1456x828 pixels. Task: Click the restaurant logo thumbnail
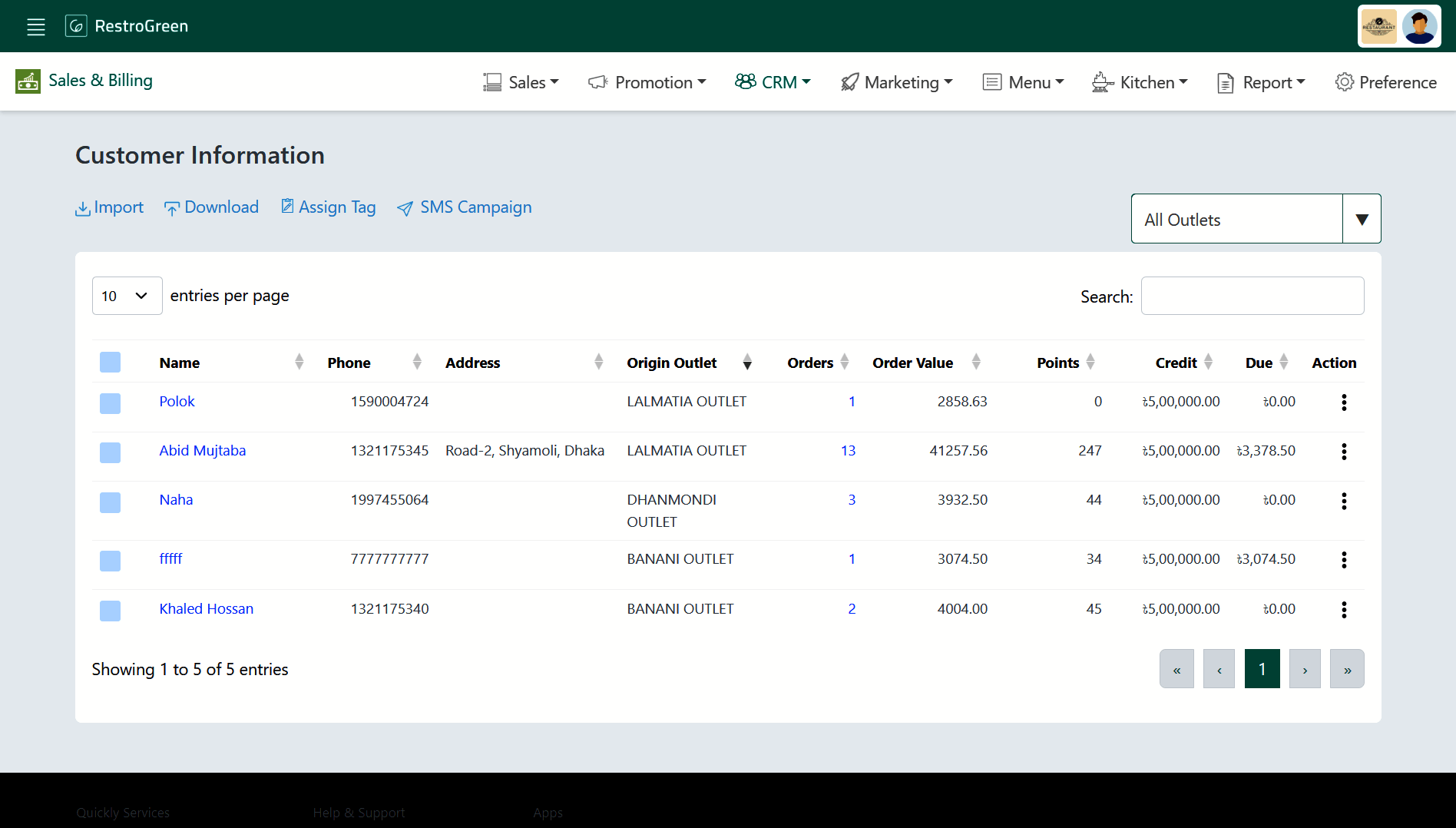(1378, 27)
